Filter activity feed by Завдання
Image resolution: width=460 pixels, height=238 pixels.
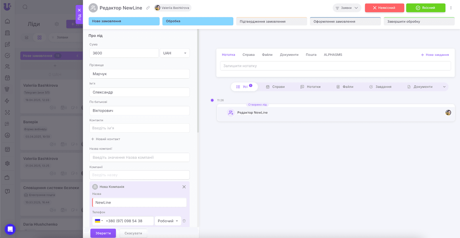pyautogui.click(x=380, y=87)
